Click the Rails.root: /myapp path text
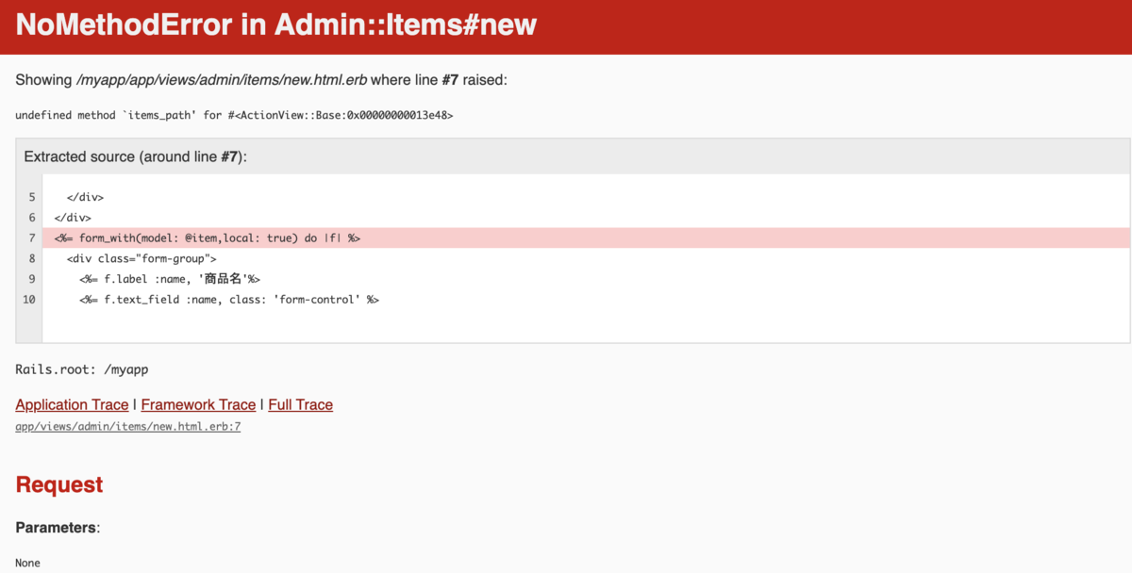 (81, 369)
